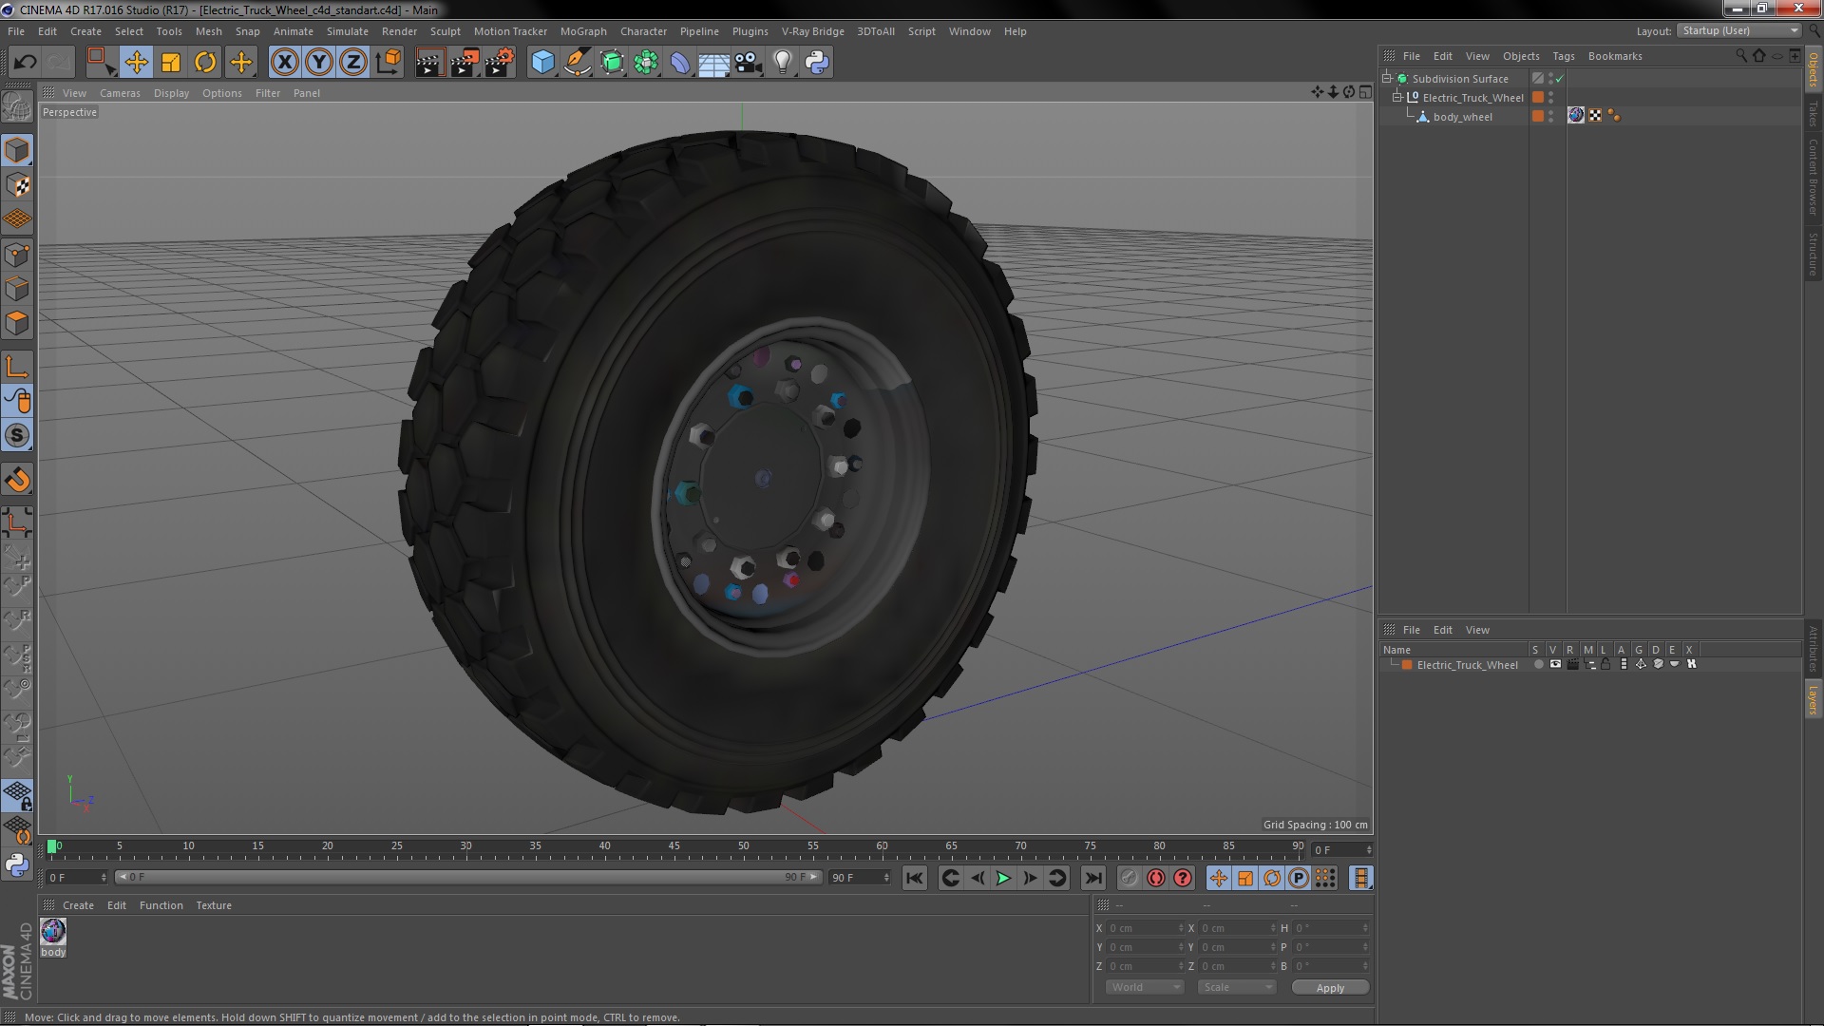The height and width of the screenshot is (1026, 1824).
Task: Select the body material thumbnail
Action: 53,931
